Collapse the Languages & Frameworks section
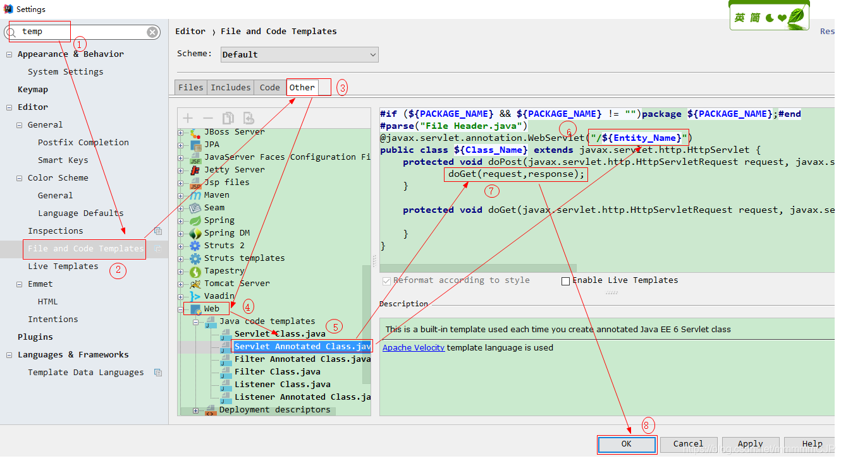The width and height of the screenshot is (841, 461). [9, 355]
